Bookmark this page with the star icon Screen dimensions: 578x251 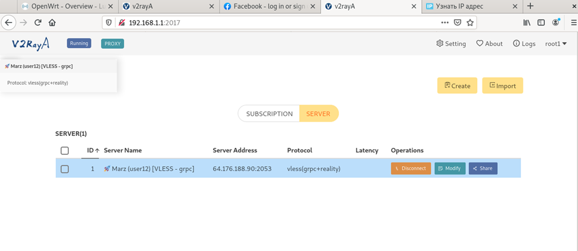470,23
